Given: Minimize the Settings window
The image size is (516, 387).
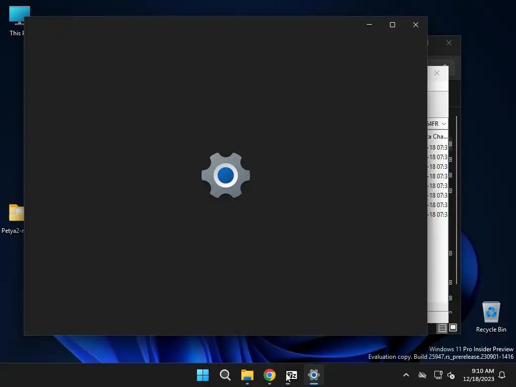Looking at the screenshot, I should tap(369, 25).
